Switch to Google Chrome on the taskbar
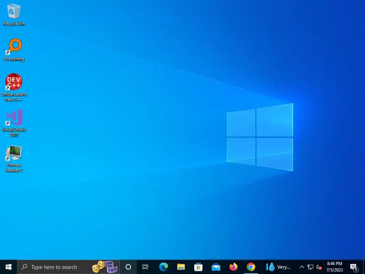The height and width of the screenshot is (274, 365). click(251, 267)
